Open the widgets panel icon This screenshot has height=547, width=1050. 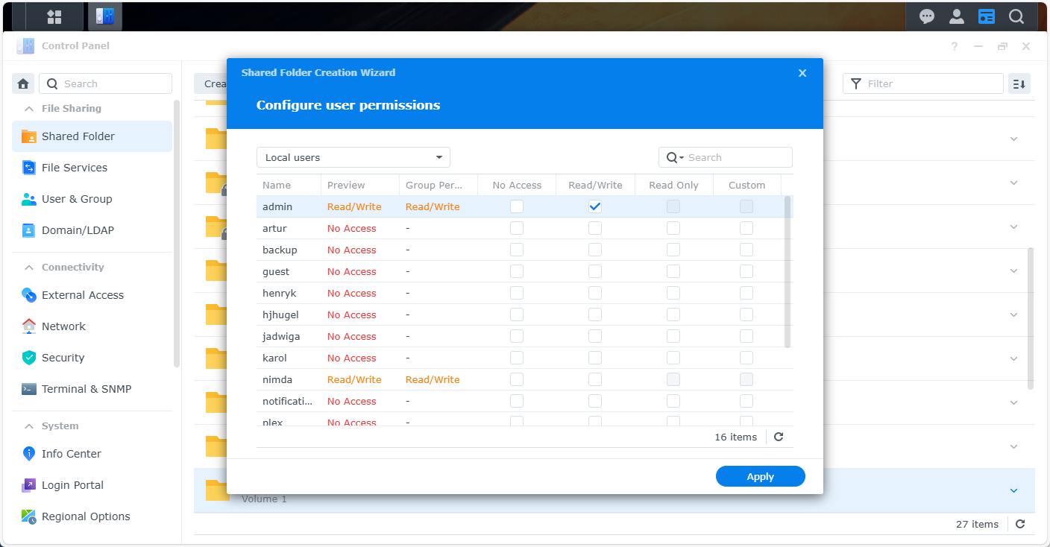[x=987, y=16]
